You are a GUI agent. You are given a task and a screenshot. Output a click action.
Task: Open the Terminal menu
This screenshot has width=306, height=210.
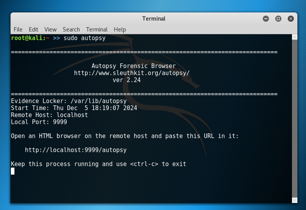pyautogui.click(x=97, y=30)
